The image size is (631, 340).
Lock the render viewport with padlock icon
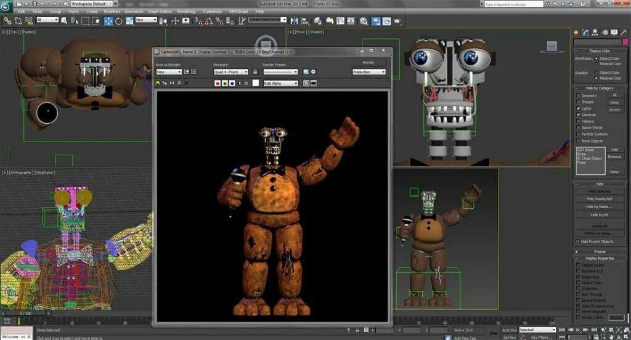254,72
